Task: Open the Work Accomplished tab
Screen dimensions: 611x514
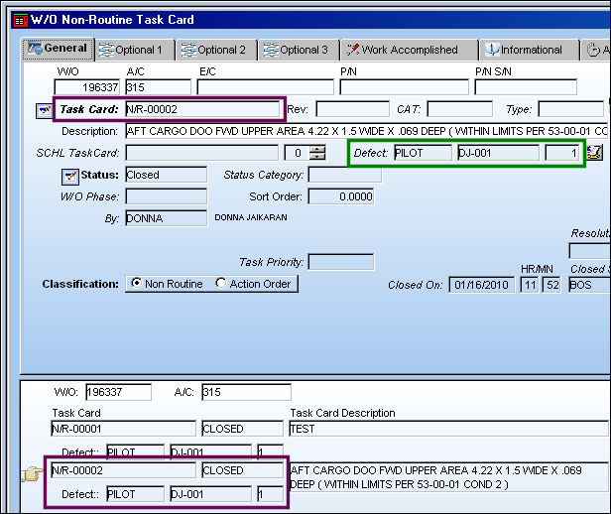Action: [x=409, y=50]
